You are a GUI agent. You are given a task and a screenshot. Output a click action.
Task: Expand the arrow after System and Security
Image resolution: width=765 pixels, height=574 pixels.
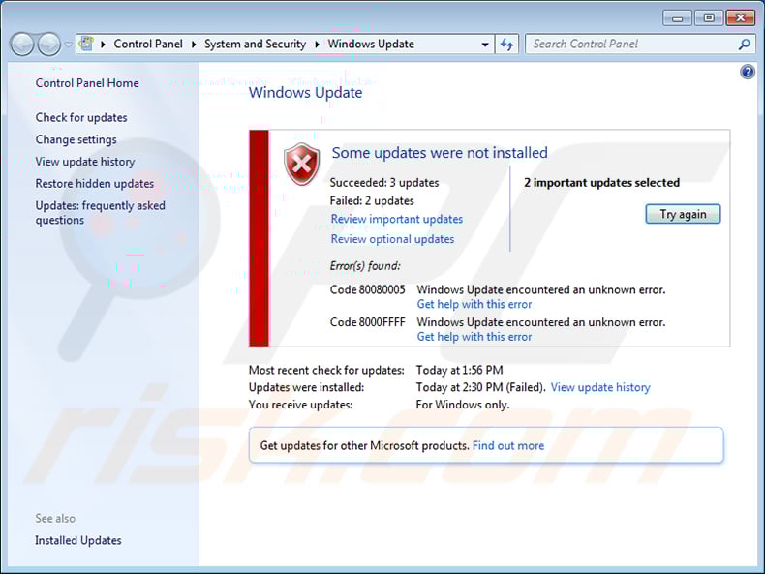coord(317,45)
